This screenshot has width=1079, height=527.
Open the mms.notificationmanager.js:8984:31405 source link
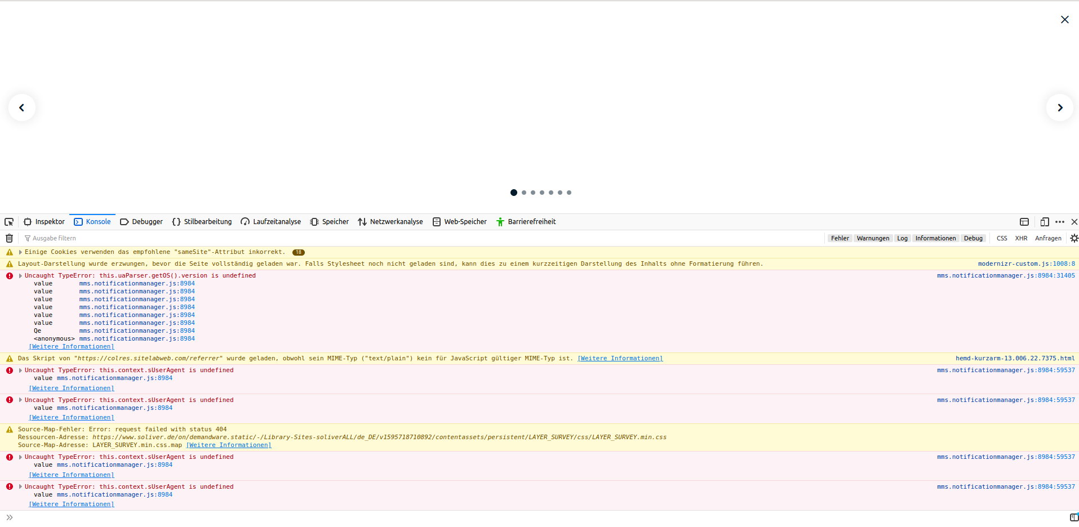coord(1006,276)
